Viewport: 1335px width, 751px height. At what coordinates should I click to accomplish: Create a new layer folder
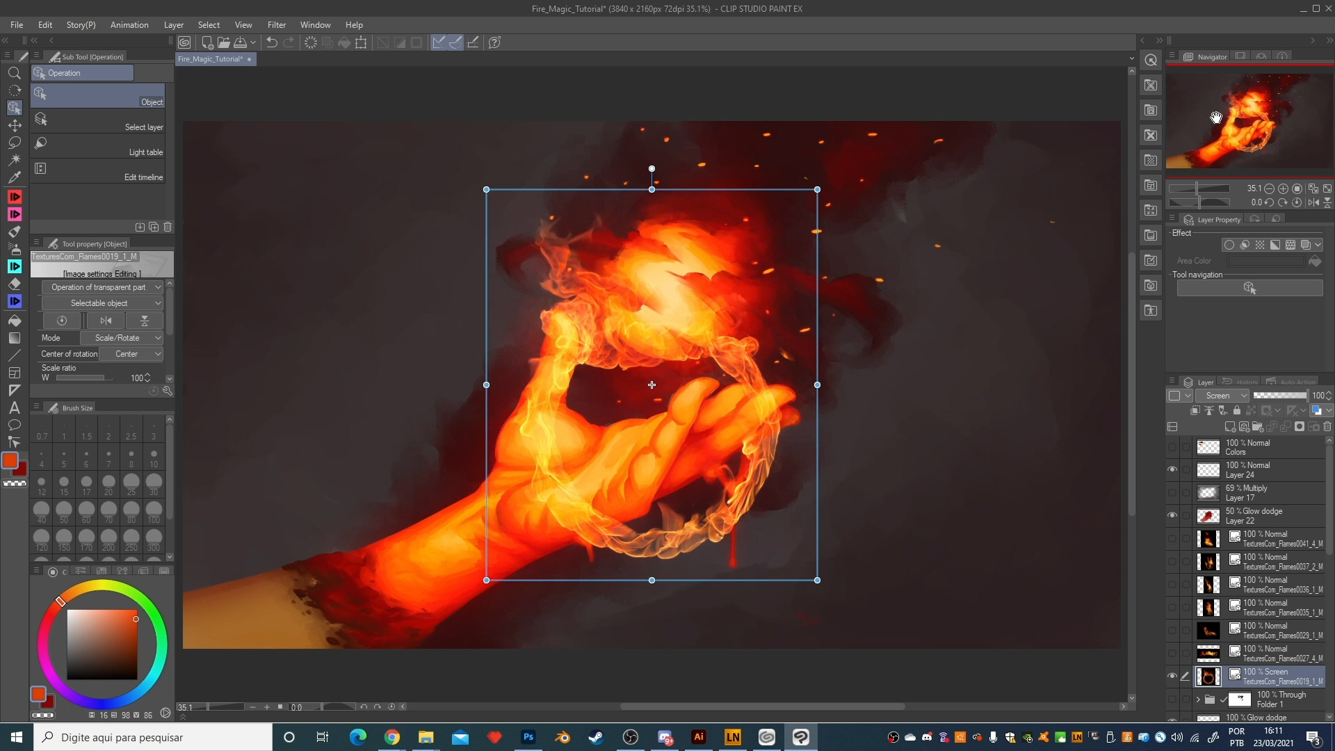(1257, 426)
